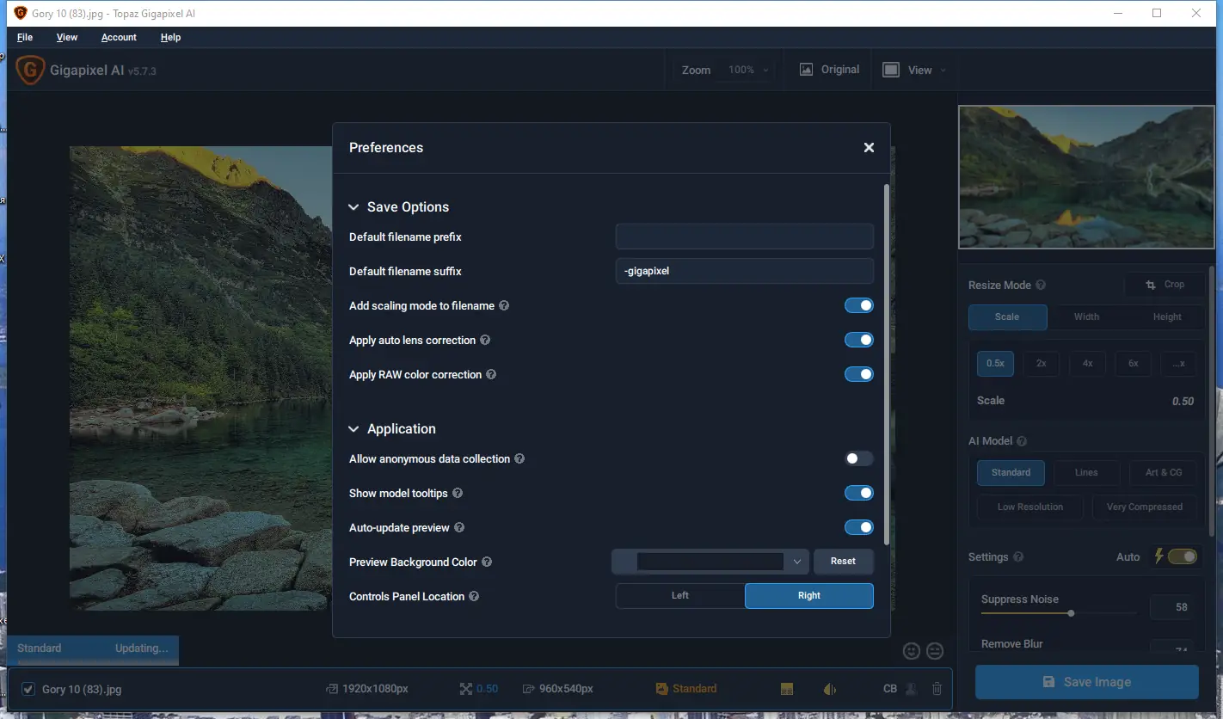The image size is (1223, 719).
Task: Enable Allow anonymous data collection
Action: pos(859,458)
